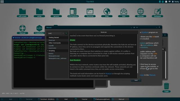
Task: Switch to first Mail taskbar item
Action: [x=9, y=99]
